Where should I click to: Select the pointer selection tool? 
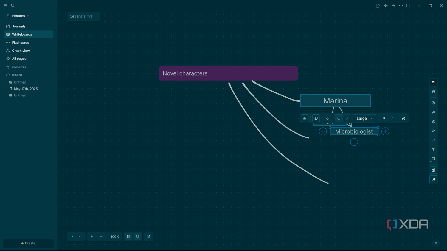[x=433, y=82]
